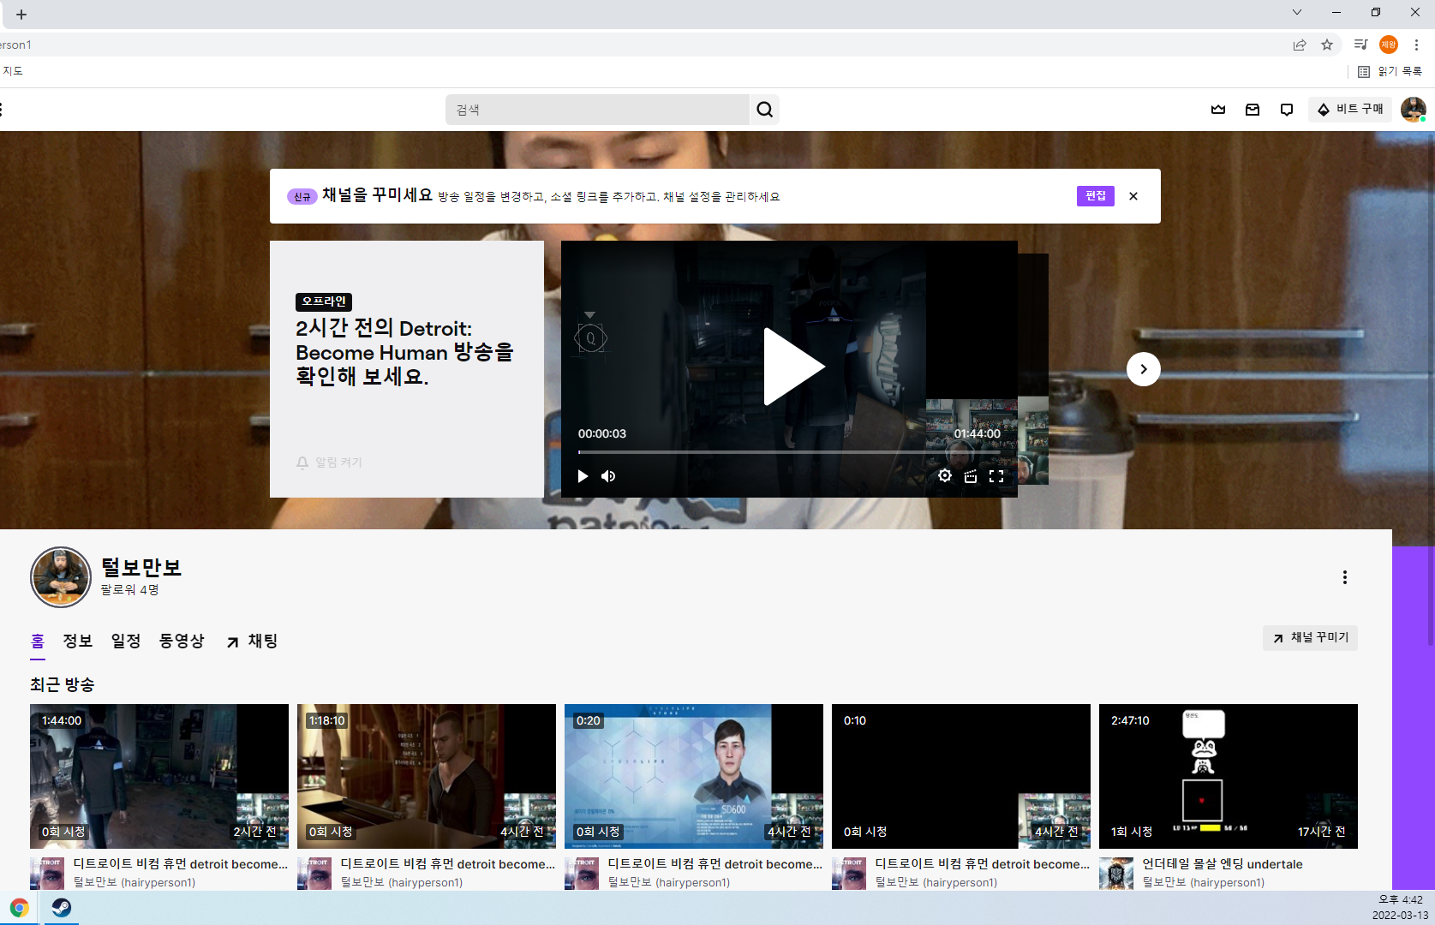Open the inbox notifications icon
Viewport: 1435px width, 925px height.
pos(1253,110)
